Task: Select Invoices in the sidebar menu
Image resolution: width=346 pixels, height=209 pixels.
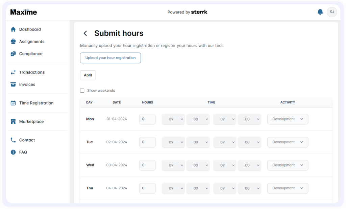Action: 27,85
